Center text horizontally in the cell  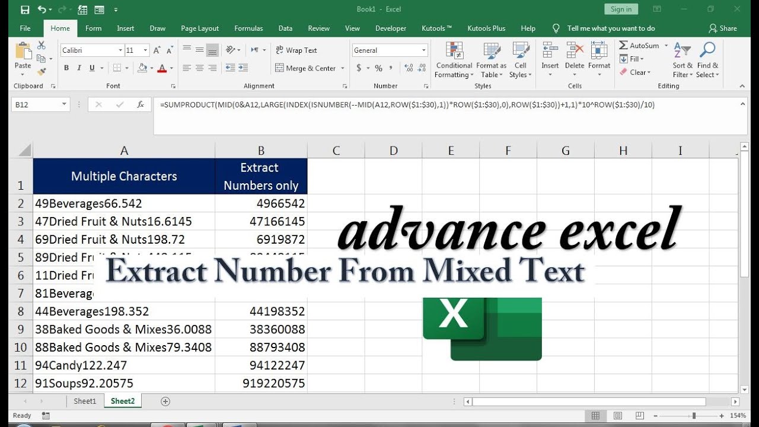tap(200, 68)
